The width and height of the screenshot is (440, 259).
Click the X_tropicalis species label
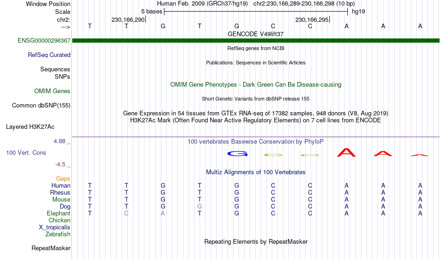(x=55, y=227)
